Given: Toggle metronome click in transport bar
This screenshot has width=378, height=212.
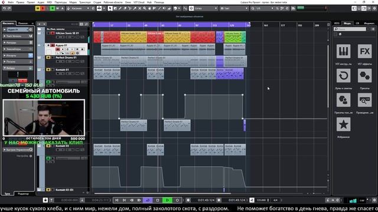Looking at the screenshot, I should tap(327, 200).
